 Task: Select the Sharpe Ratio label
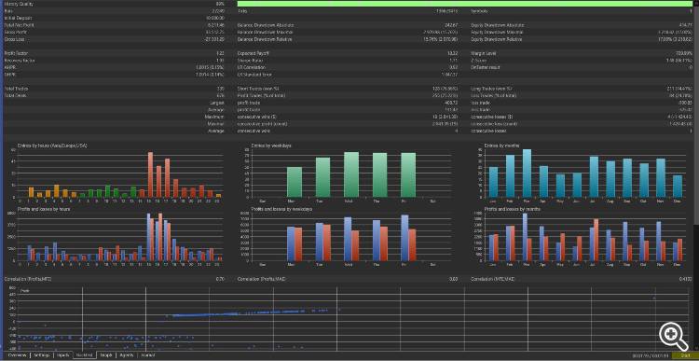(x=250, y=61)
